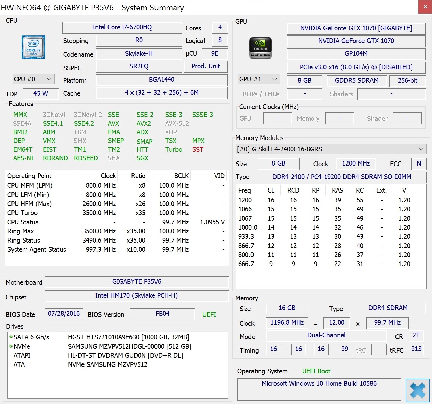The image size is (432, 404).
Task: Click the 256-bit bus width field
Action: coord(407,81)
